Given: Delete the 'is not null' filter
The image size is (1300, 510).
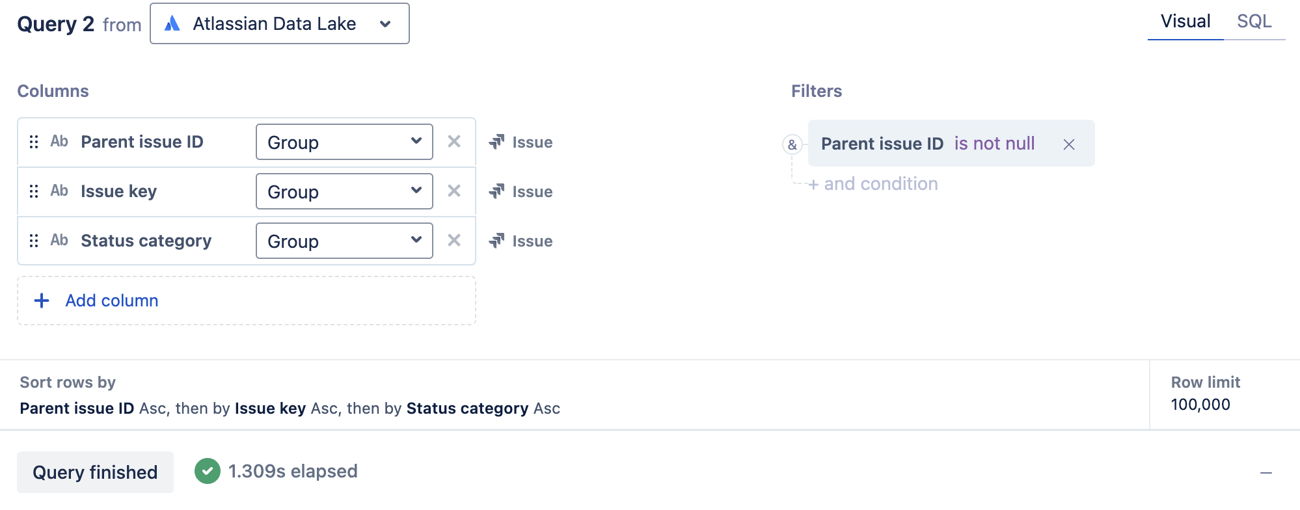Looking at the screenshot, I should pos(1069,144).
